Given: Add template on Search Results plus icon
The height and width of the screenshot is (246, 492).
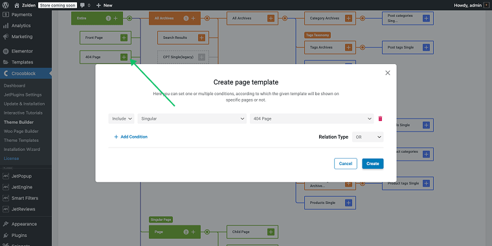Looking at the screenshot, I should coord(201,38).
